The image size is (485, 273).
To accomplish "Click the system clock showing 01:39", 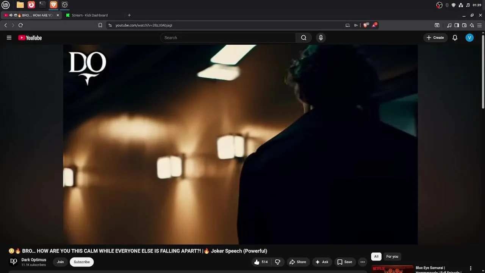I will [x=477, y=5].
